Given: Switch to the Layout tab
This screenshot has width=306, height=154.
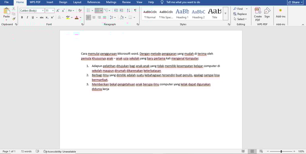Looking at the screenshot, I should [77, 2].
